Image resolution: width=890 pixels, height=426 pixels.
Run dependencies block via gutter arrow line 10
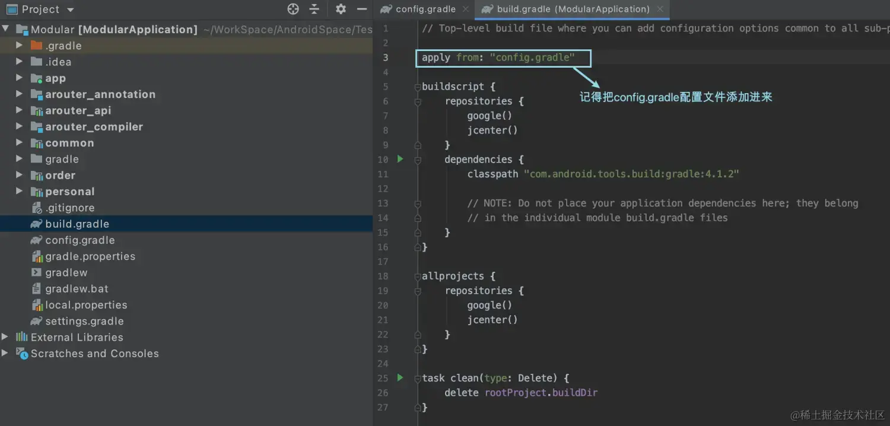coord(400,159)
